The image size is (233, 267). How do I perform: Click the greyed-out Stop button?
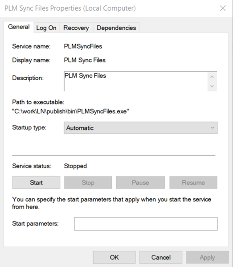click(x=88, y=183)
